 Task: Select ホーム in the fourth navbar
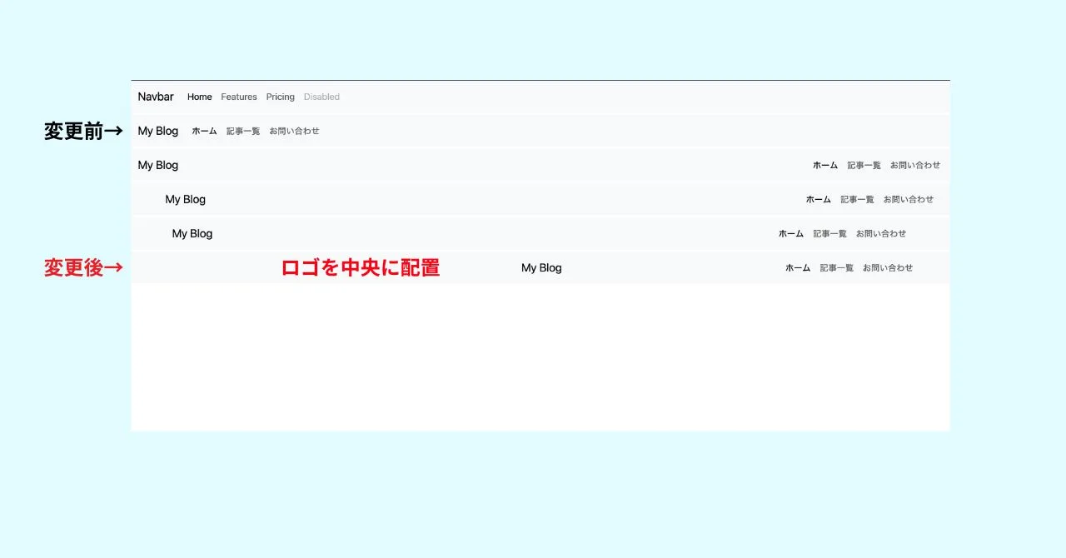(819, 199)
